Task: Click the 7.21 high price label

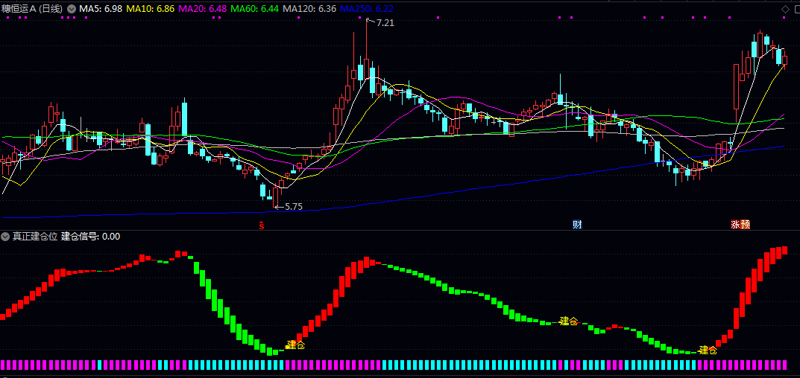Action: pos(385,23)
